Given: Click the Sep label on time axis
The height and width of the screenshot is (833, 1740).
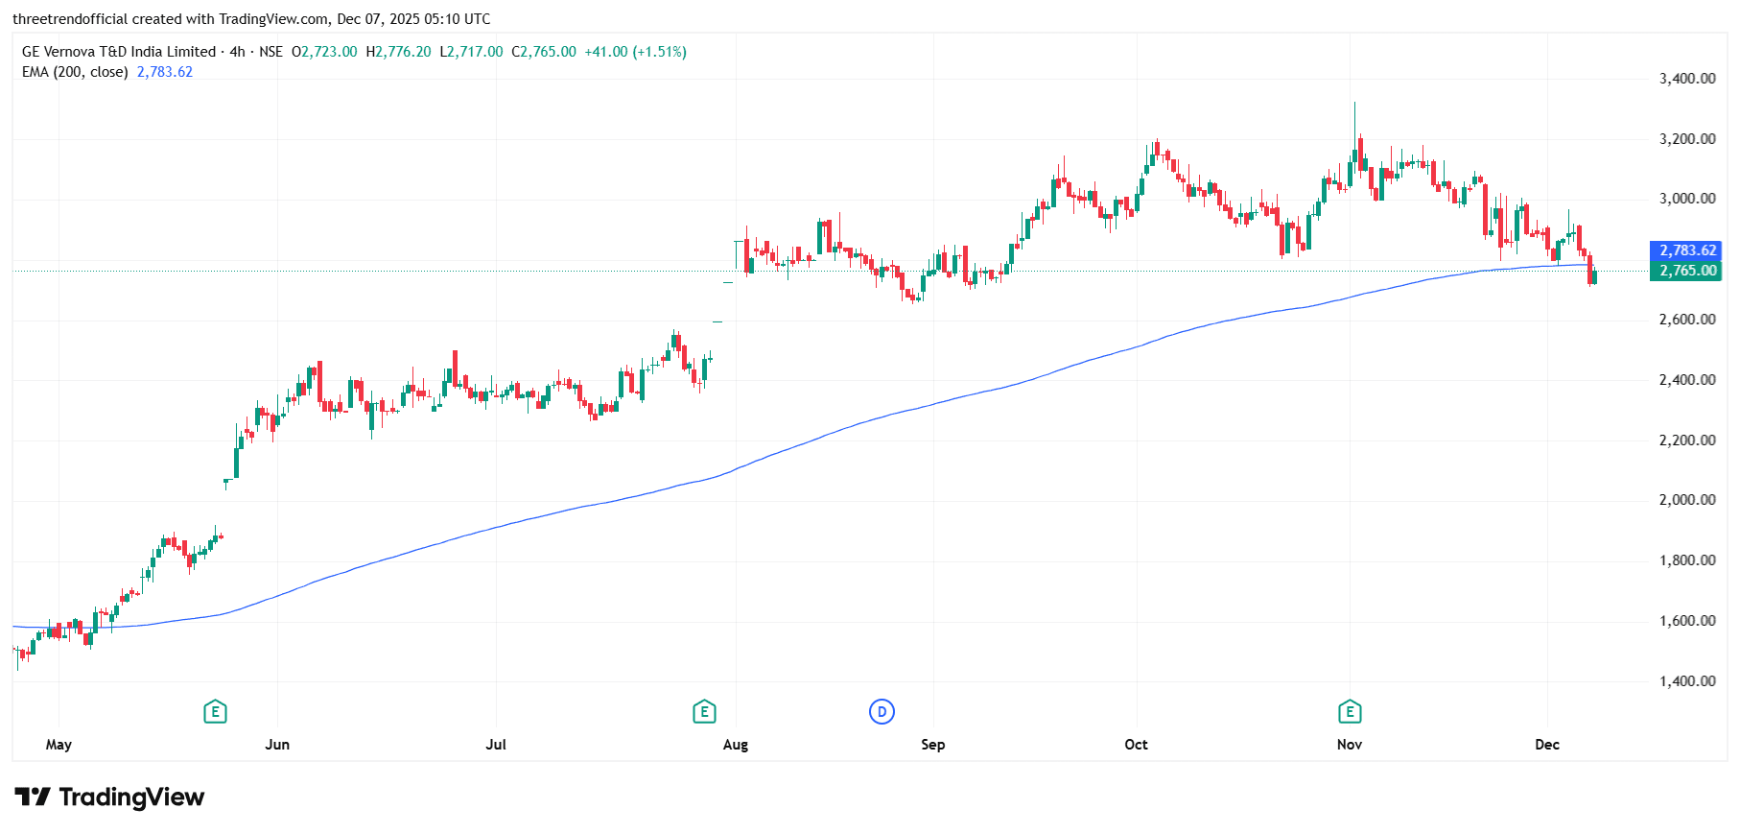Looking at the screenshot, I should 932,745.
